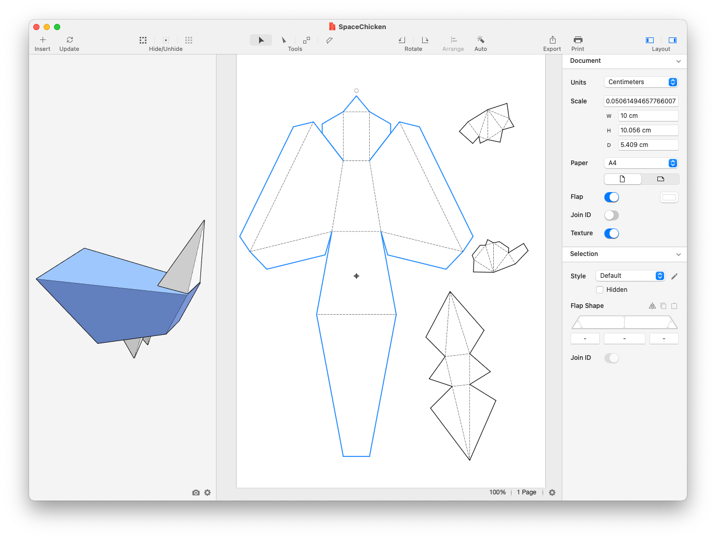Click the Auto magic wand icon

(x=481, y=40)
